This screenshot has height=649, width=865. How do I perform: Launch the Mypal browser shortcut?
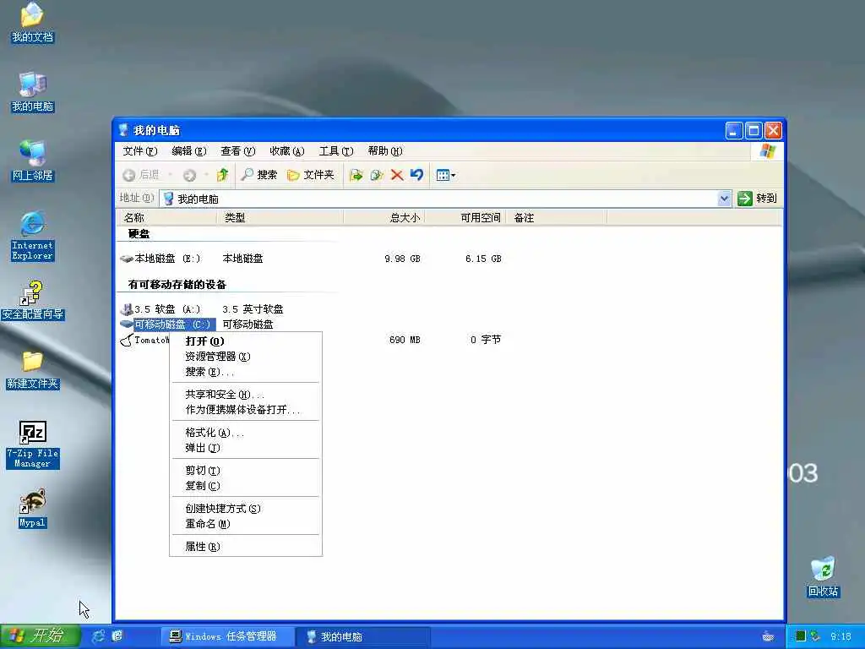pos(32,509)
